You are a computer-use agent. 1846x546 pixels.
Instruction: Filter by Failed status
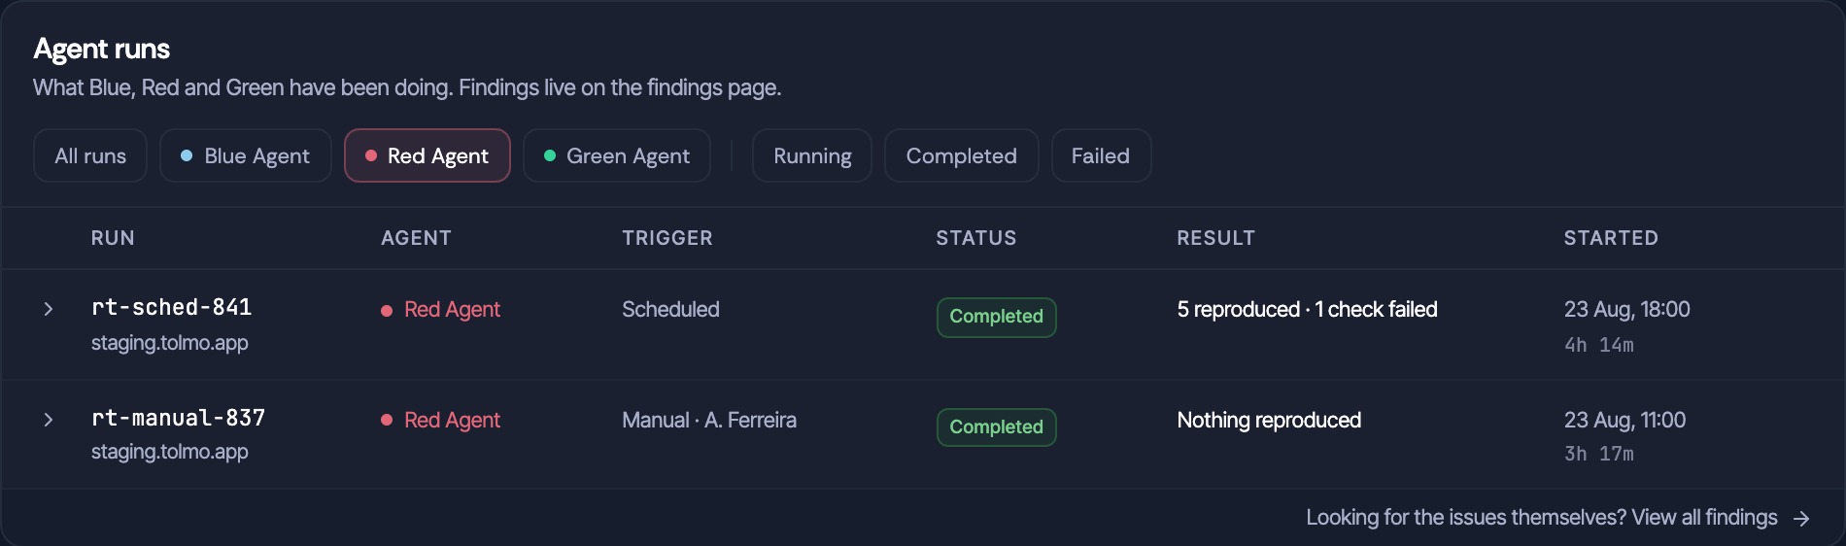[1101, 155]
